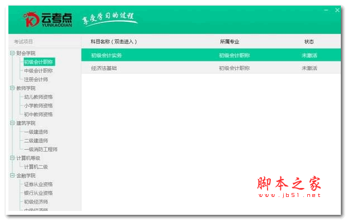Viewport: 347px width, 221px height.
Task: Select the 初级会计实务 subject row
Action: point(211,55)
